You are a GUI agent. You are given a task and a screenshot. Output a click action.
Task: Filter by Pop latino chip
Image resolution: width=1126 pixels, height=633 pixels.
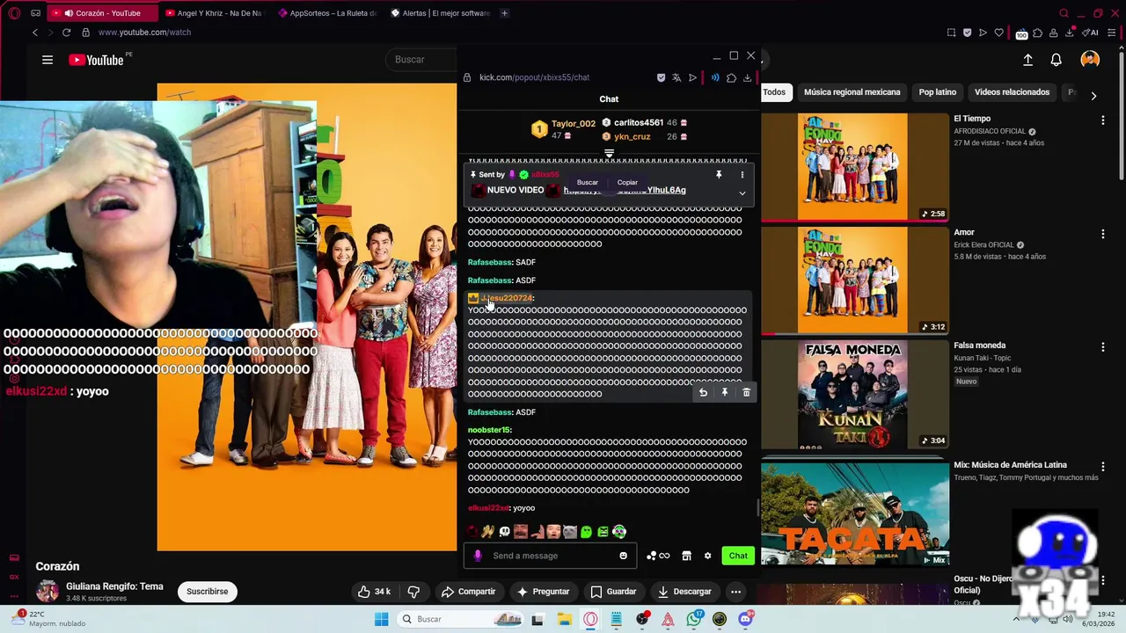[937, 92]
